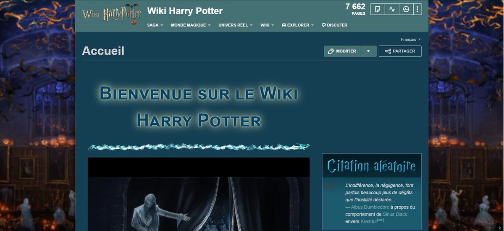Click the [src] citation source link

click(x=380, y=220)
